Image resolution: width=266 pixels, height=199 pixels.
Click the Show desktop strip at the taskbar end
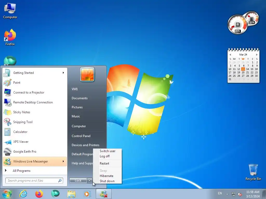[x=264, y=194]
